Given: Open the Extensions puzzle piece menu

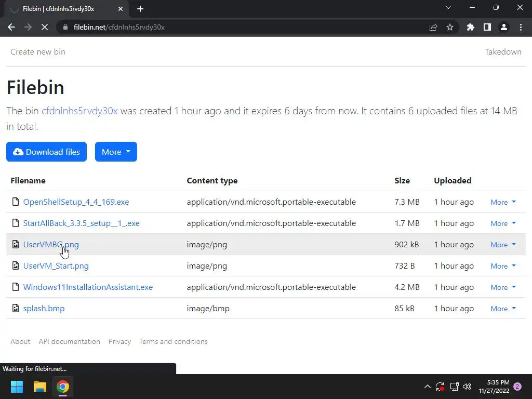Looking at the screenshot, I should pyautogui.click(x=470, y=27).
